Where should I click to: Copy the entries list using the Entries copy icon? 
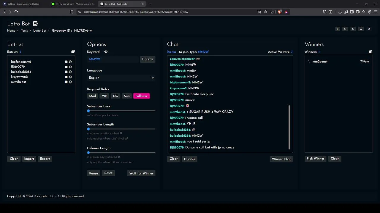point(73,52)
